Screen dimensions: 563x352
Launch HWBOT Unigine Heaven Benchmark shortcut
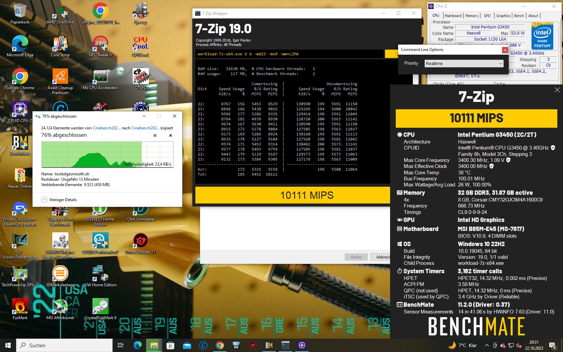pyautogui.click(x=60, y=246)
